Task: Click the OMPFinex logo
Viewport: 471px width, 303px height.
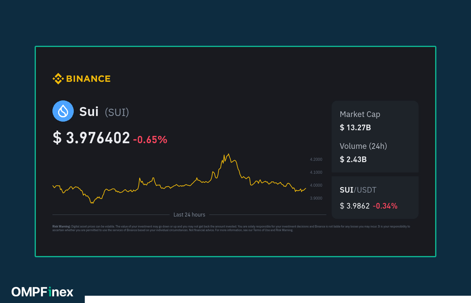Action: click(42, 292)
